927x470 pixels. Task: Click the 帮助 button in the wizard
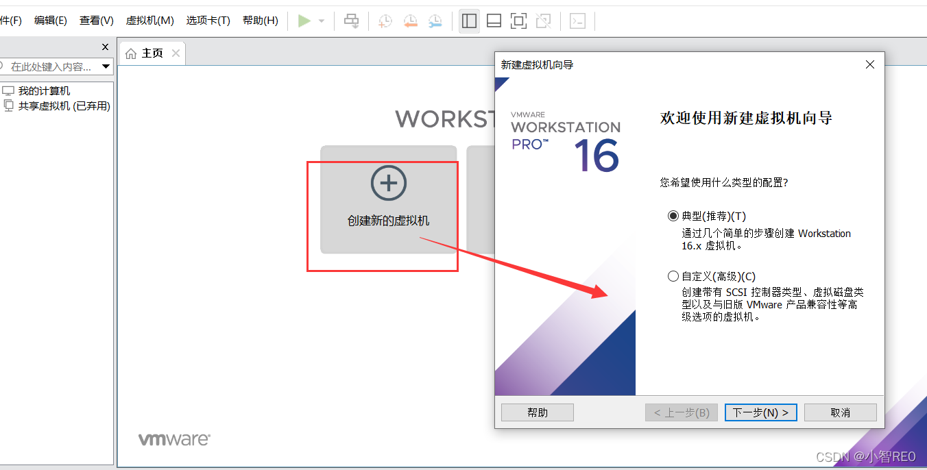(x=538, y=412)
